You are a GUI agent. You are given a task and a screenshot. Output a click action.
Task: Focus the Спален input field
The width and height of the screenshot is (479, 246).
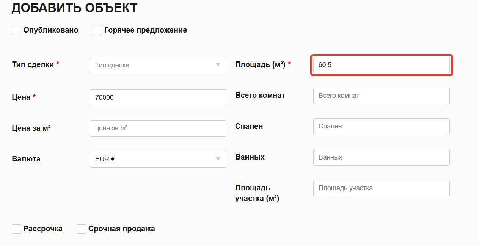pos(382,126)
